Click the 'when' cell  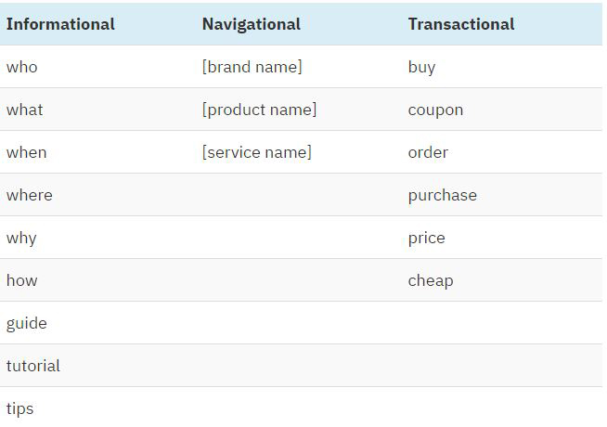[27, 152]
